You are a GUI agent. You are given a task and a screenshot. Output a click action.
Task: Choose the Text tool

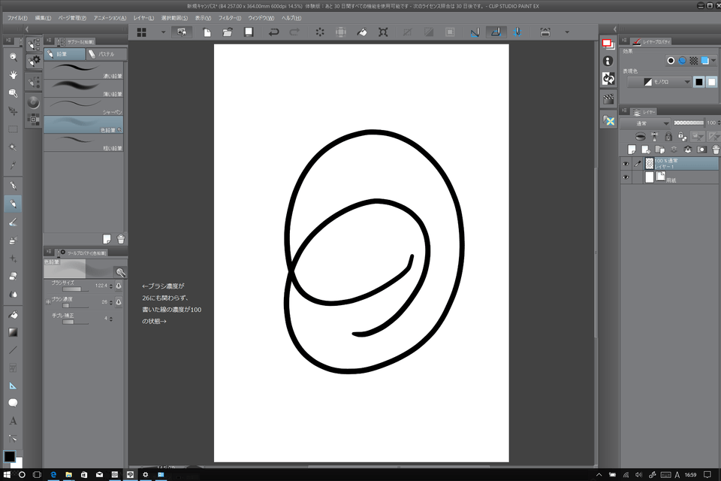[13, 420]
